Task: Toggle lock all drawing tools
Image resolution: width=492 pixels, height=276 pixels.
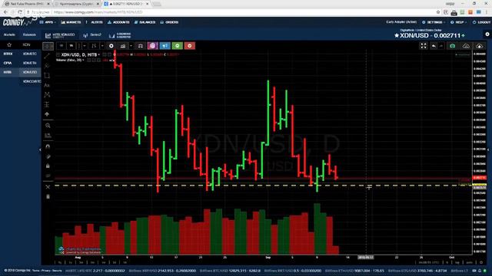Action: [x=48, y=166]
